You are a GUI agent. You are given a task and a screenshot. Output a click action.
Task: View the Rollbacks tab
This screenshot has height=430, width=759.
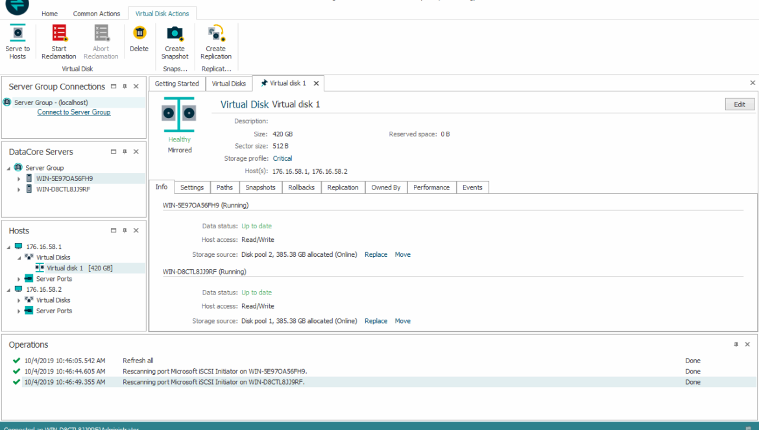[302, 187]
